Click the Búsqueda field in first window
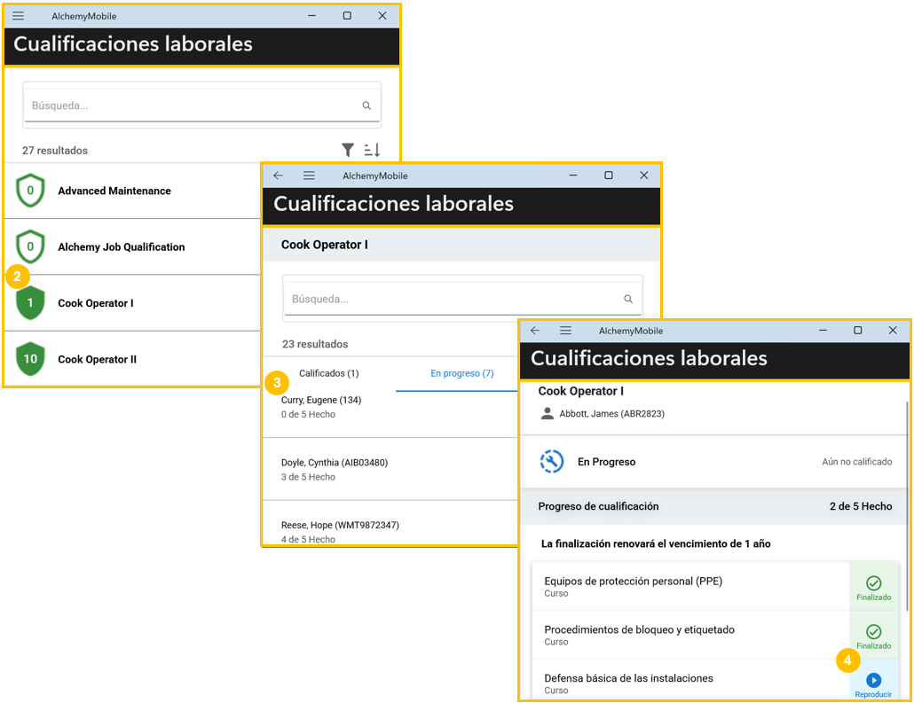The width and height of the screenshot is (914, 703). [191, 105]
